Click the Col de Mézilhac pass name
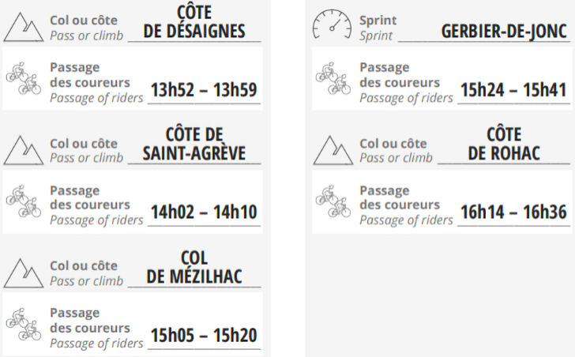575x357 pixels. 194,267
